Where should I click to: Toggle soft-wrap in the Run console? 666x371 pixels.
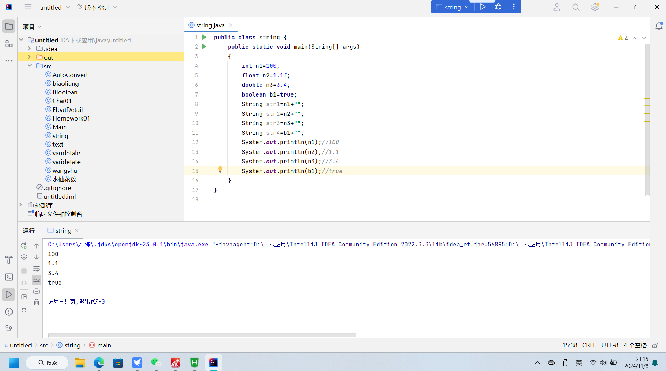pyautogui.click(x=36, y=269)
